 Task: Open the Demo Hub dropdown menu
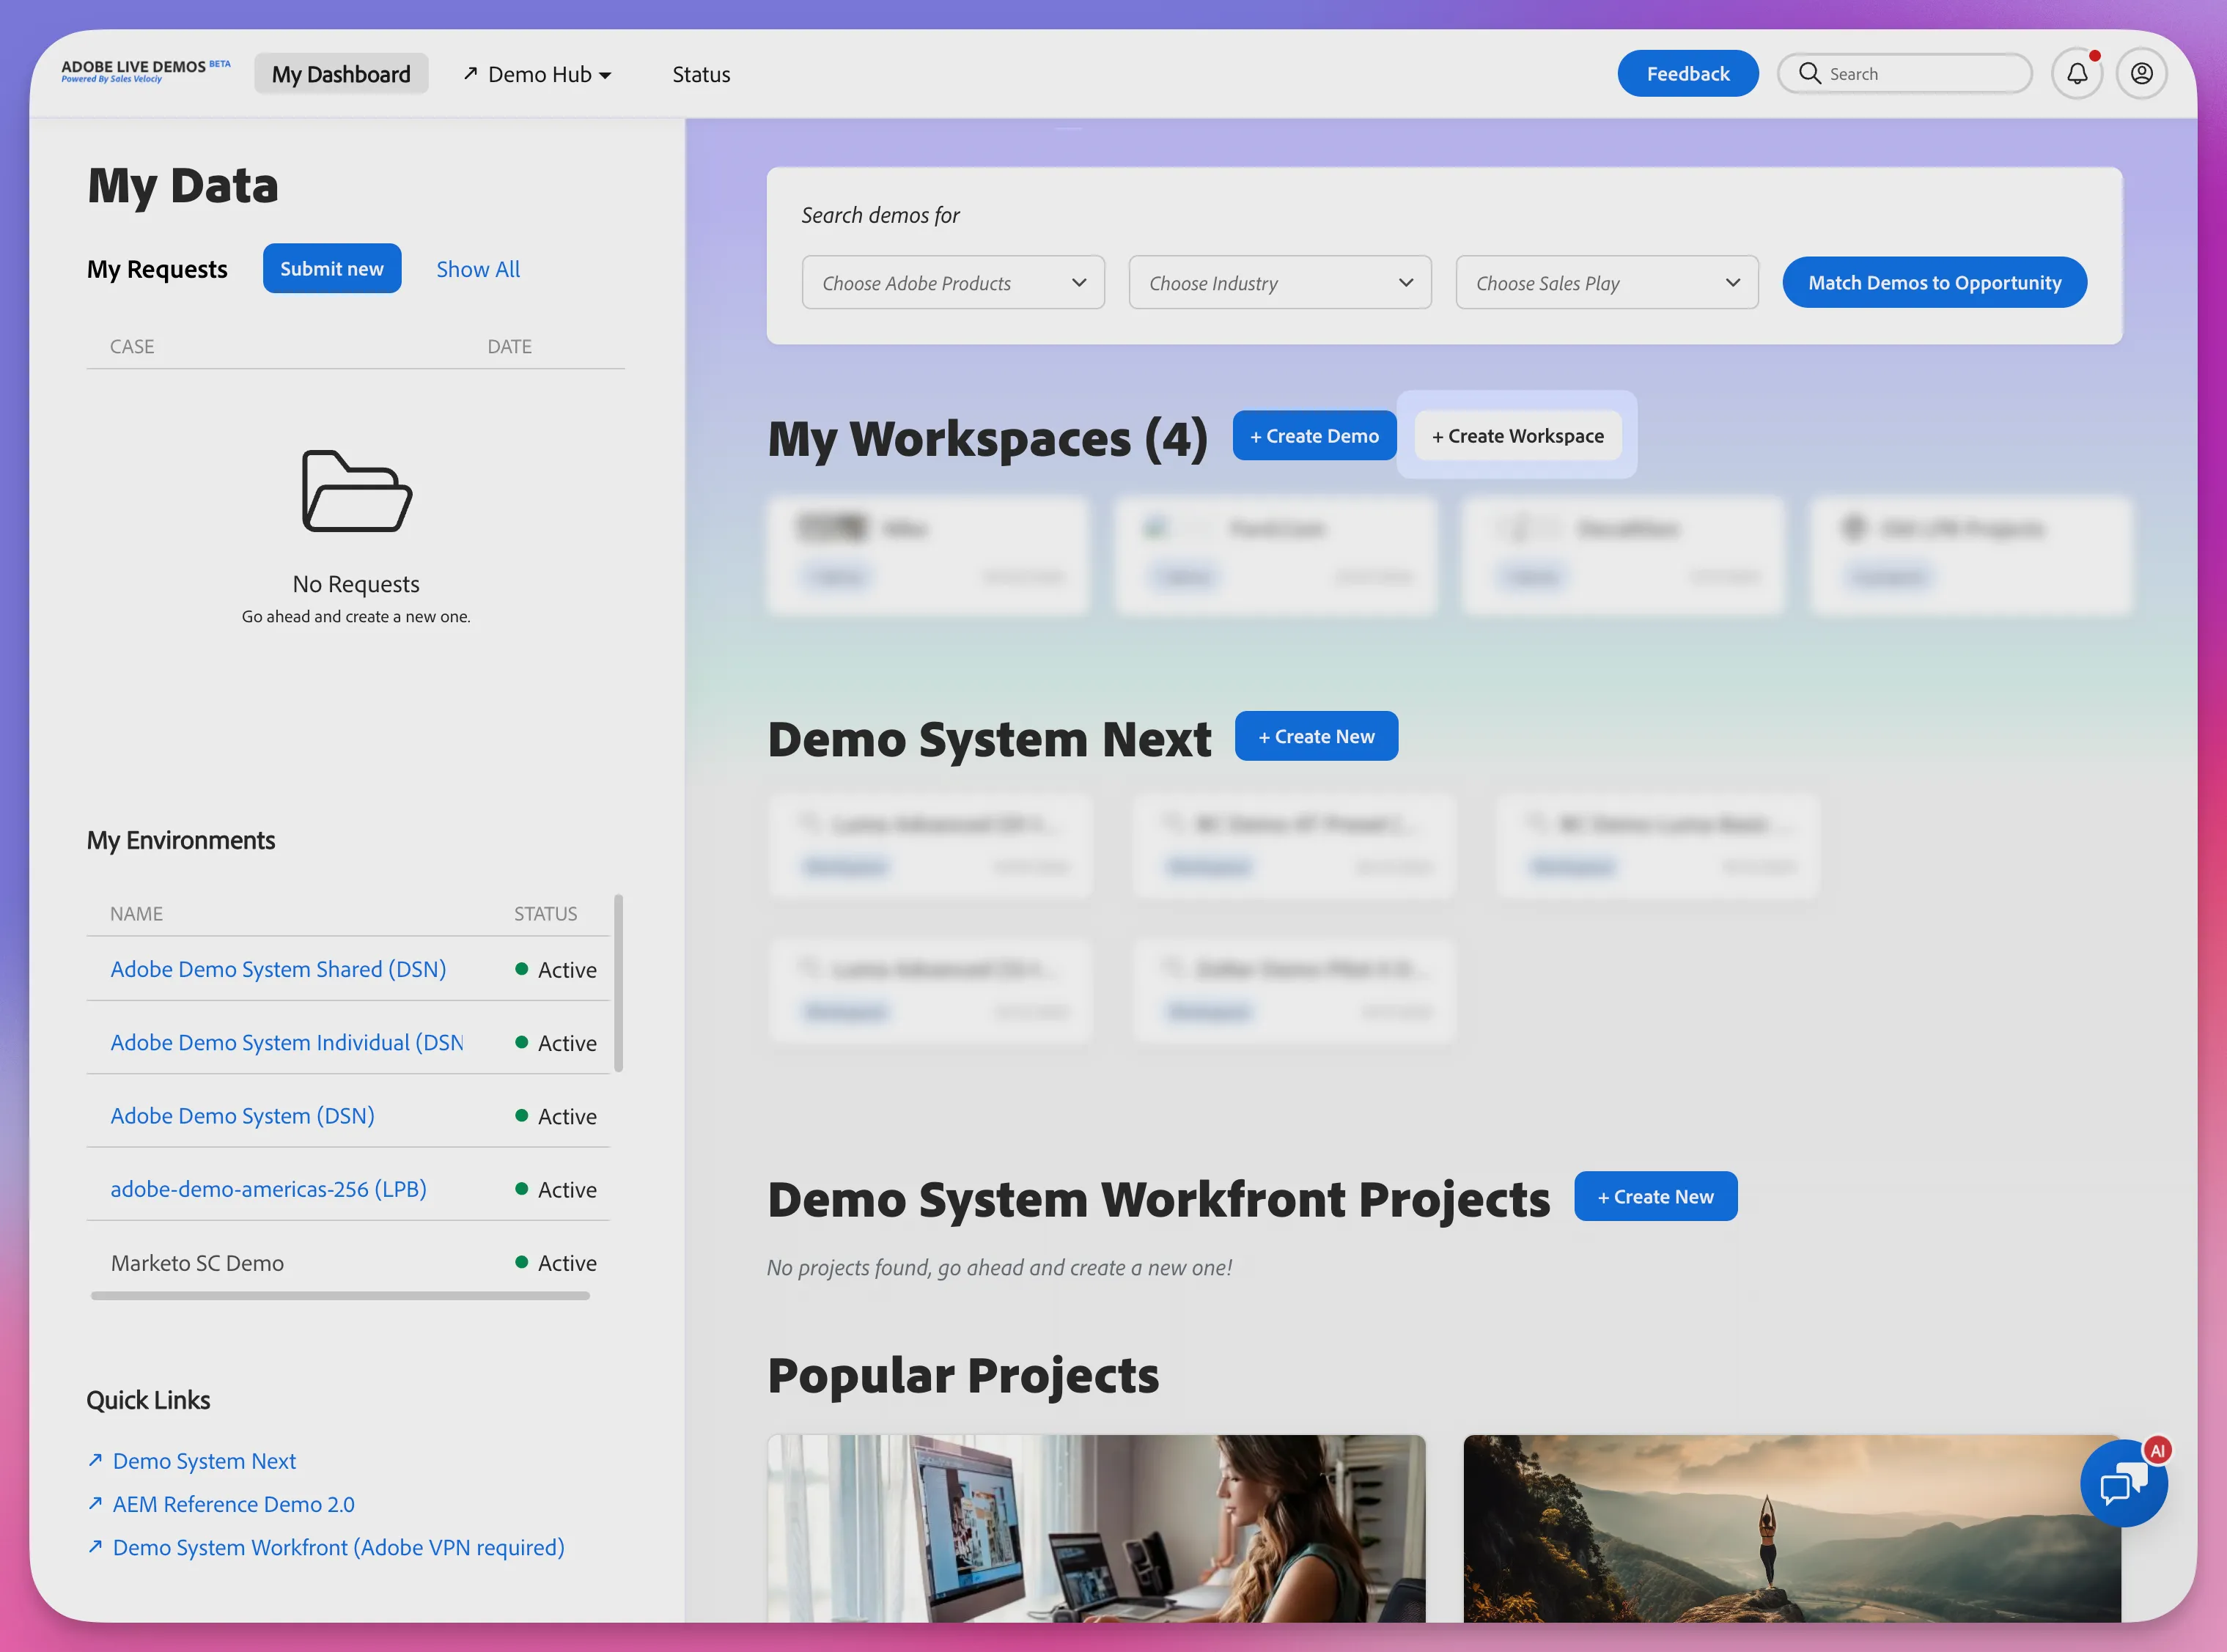pos(538,74)
